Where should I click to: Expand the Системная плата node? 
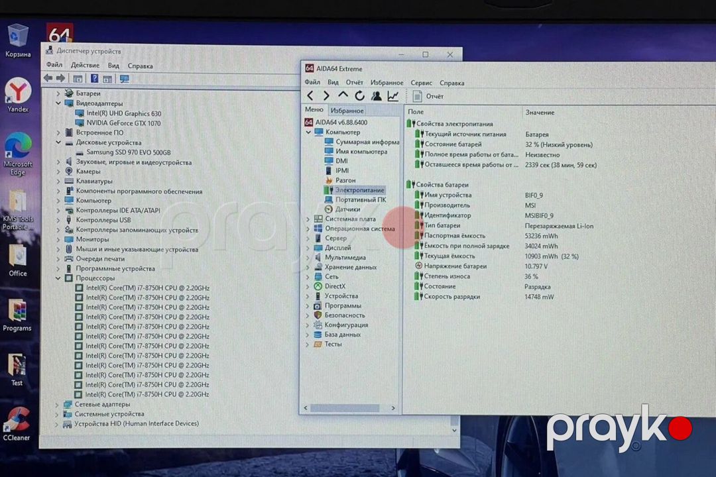(x=308, y=219)
